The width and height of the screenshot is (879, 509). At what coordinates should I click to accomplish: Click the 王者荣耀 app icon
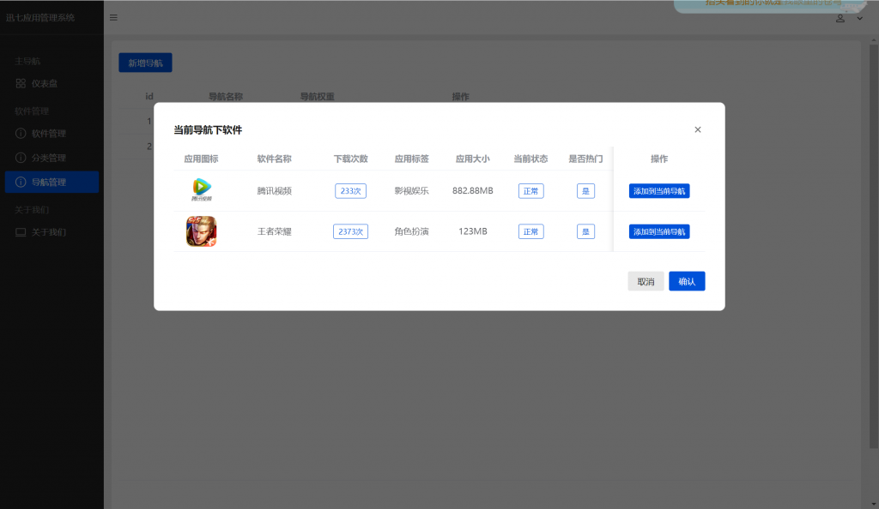pyautogui.click(x=201, y=231)
